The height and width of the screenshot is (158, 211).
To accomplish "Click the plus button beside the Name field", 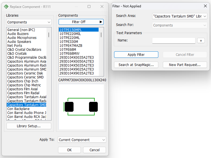I will [201, 41].
